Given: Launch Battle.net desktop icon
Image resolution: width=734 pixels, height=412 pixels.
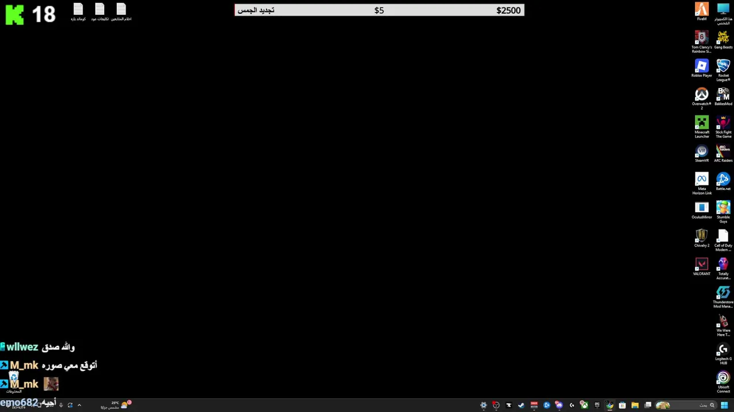Looking at the screenshot, I should 723,181.
